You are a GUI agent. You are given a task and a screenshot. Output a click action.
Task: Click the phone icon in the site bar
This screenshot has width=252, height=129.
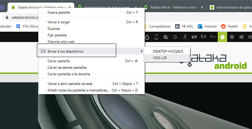coord(156,37)
